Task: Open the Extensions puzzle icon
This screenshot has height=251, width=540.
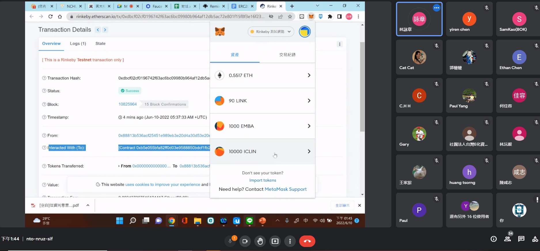Action: pyautogui.click(x=330, y=16)
